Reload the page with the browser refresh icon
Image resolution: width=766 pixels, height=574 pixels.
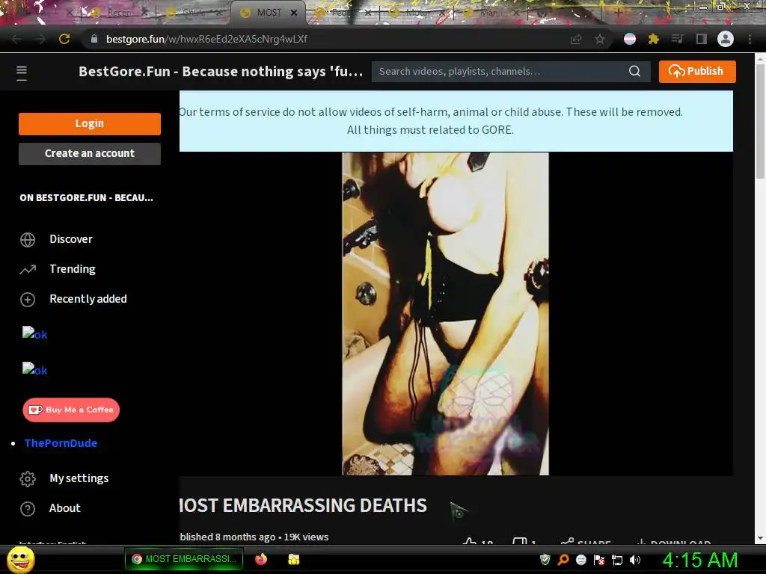pyautogui.click(x=64, y=39)
